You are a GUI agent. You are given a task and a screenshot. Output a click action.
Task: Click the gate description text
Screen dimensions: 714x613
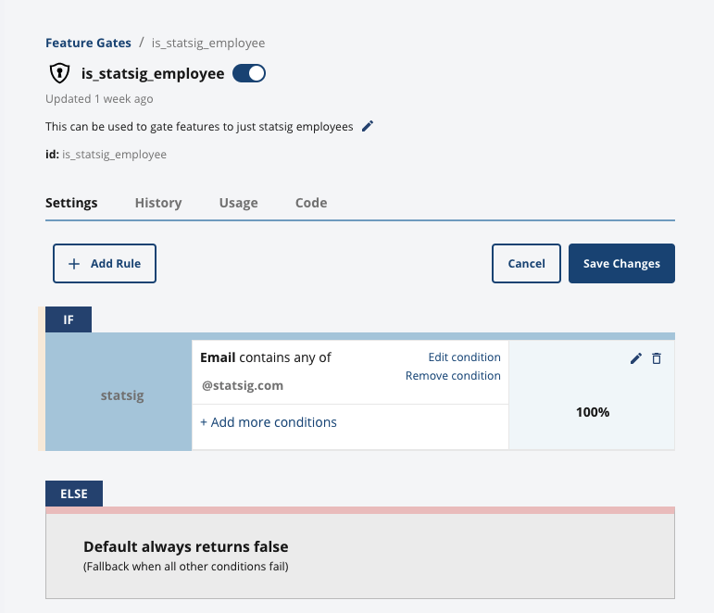click(x=199, y=127)
